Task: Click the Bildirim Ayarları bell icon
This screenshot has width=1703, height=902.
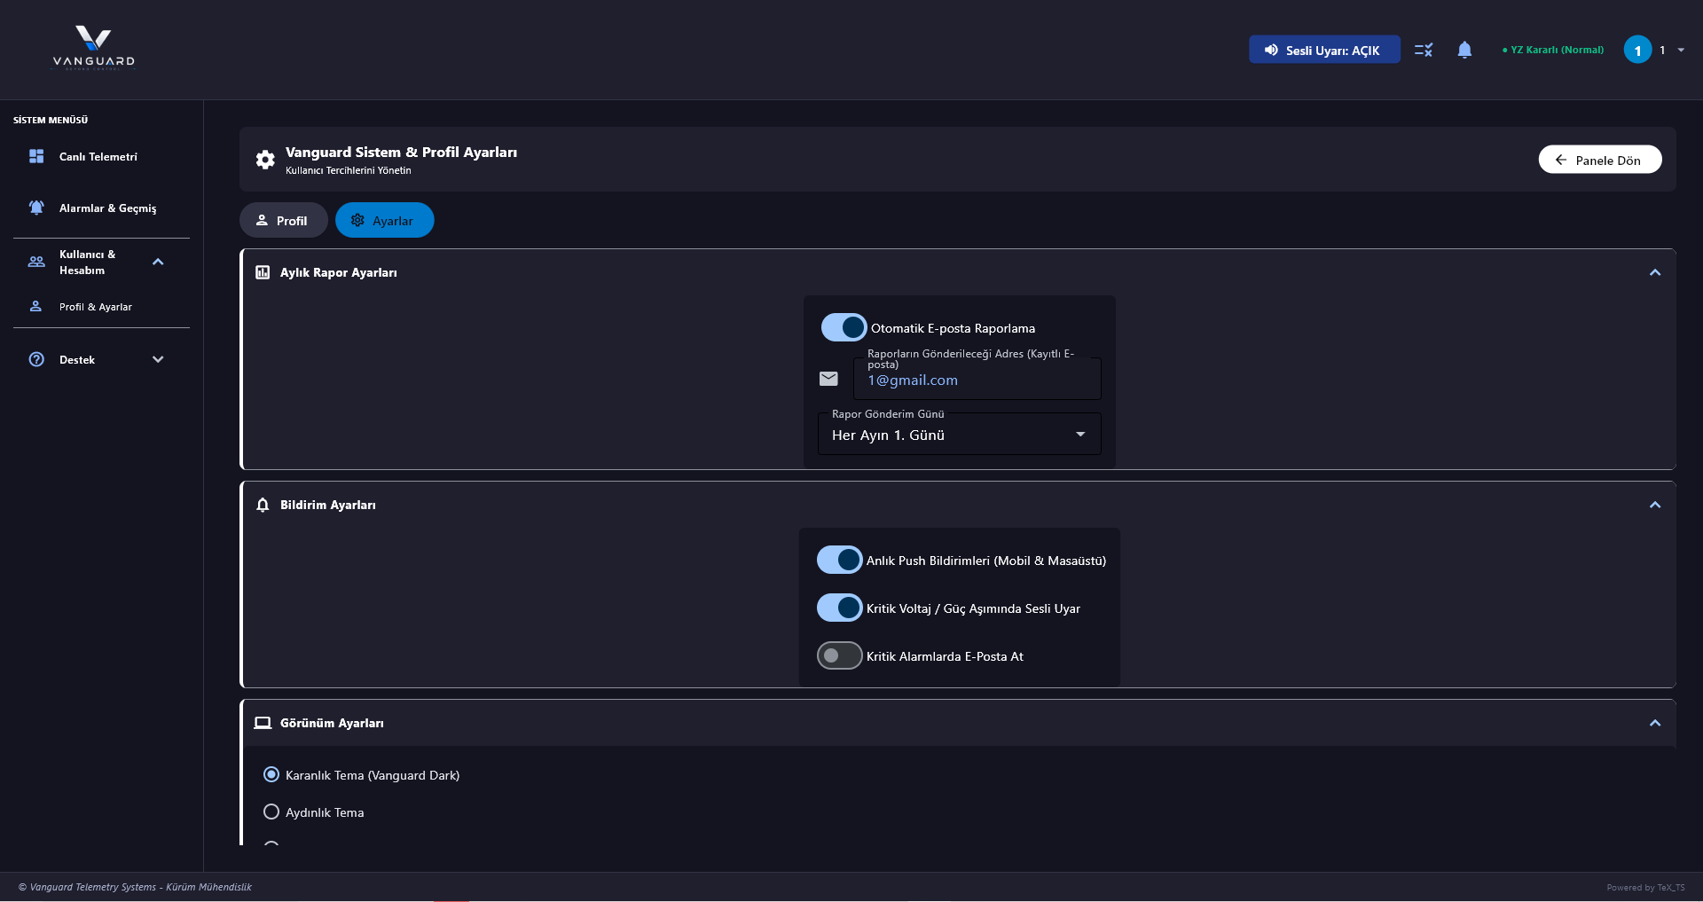Action: [x=263, y=505]
